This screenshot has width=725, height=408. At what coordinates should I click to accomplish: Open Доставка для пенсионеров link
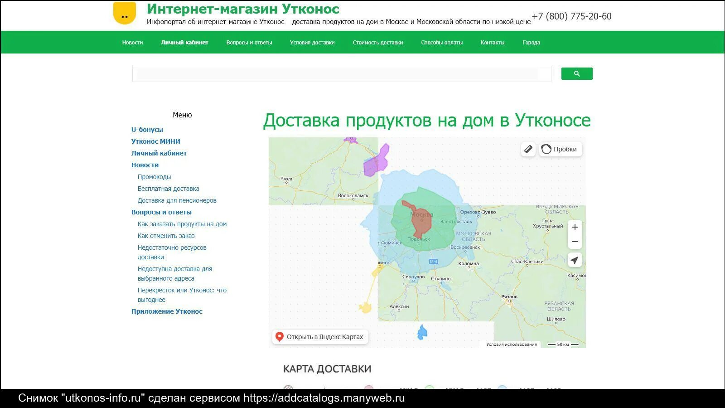click(x=177, y=200)
